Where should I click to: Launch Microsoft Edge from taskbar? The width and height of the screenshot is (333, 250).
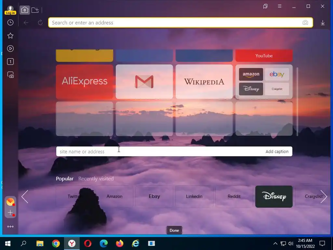[x=104, y=243]
